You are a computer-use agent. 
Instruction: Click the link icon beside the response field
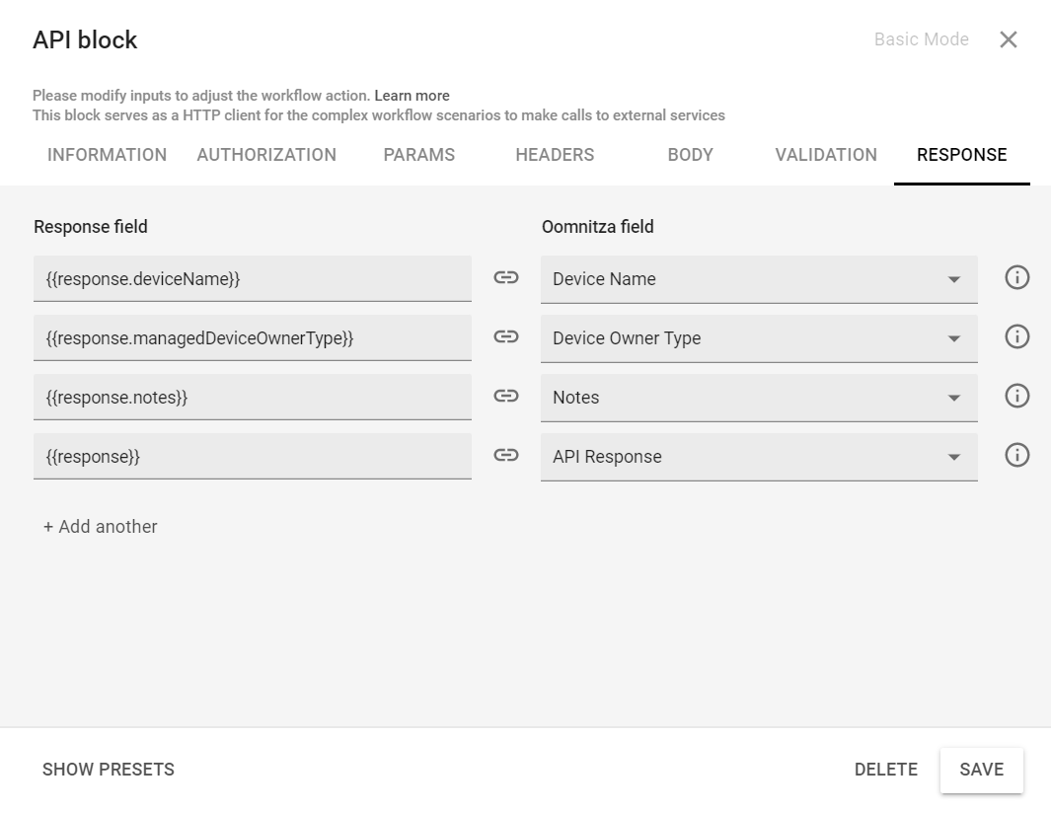point(506,456)
